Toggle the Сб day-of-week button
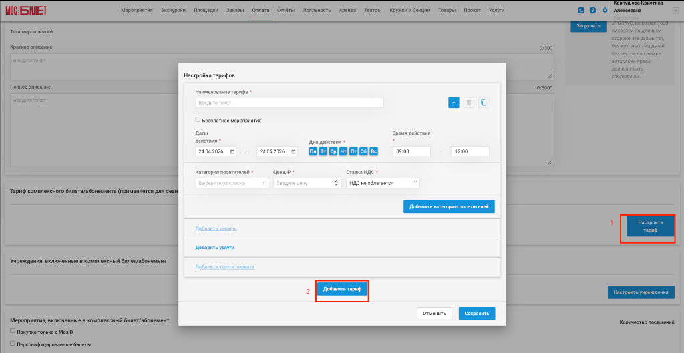684x353 pixels. 363,151
